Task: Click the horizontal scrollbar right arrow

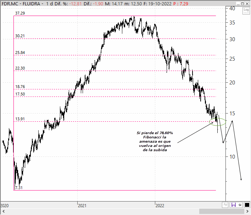Action: [247, 211]
